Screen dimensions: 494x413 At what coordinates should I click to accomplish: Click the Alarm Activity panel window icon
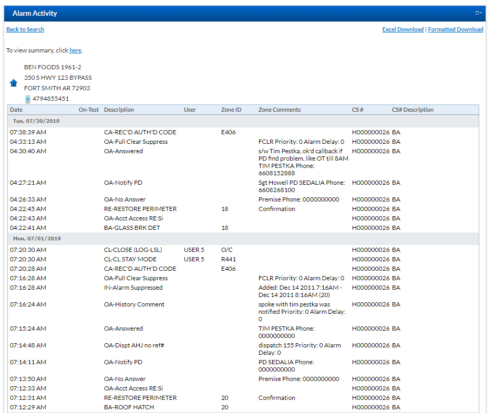(477, 13)
